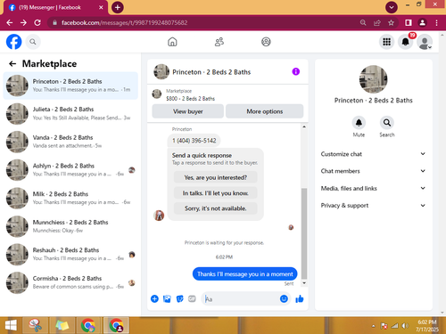Click View buyer button
The height and width of the screenshot is (334, 446).
point(188,111)
